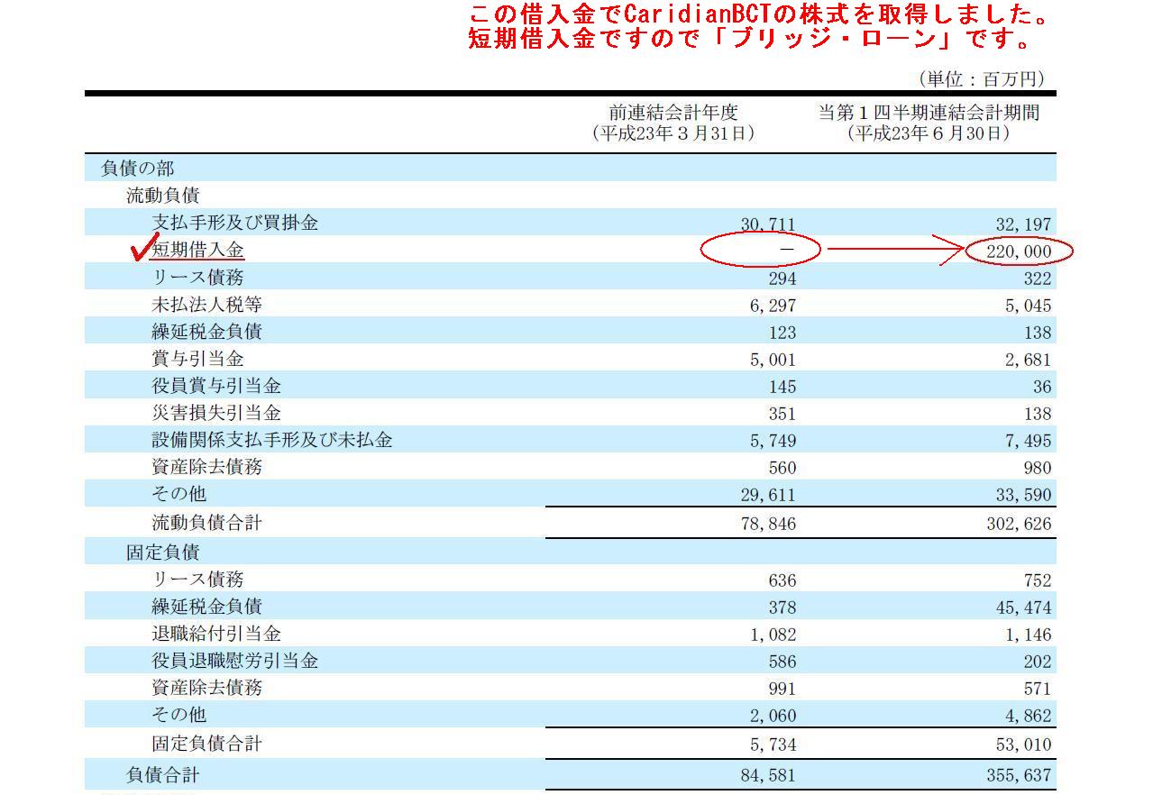1153x795 pixels.
Task: Click the value 5,001
Action: pyautogui.click(x=773, y=360)
